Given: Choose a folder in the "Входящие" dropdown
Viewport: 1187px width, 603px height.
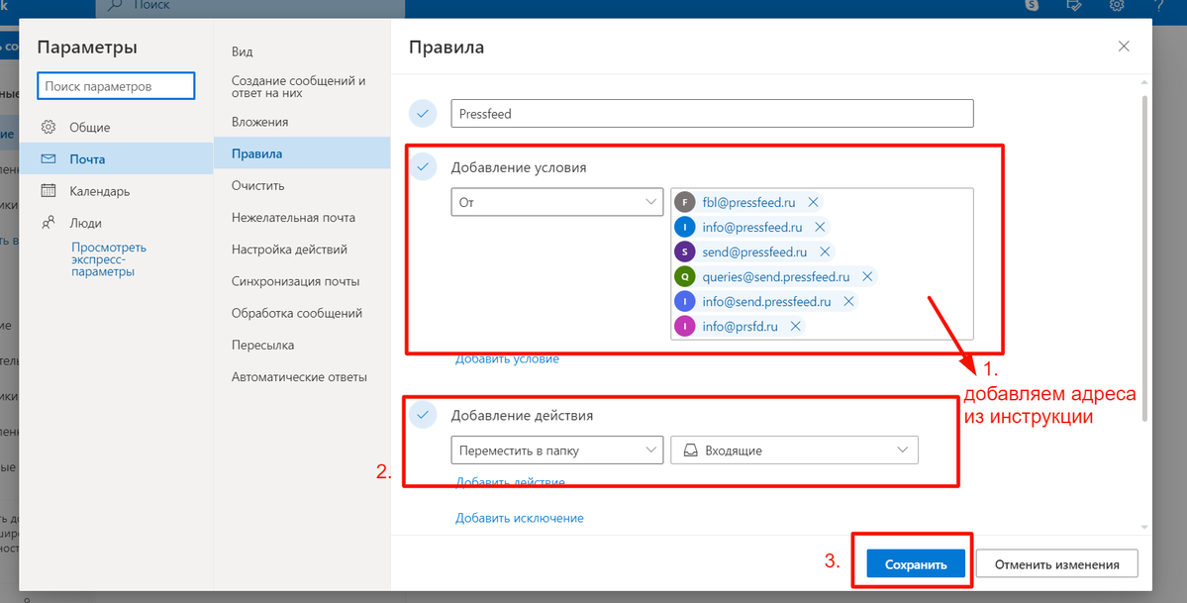Looking at the screenshot, I should point(794,450).
